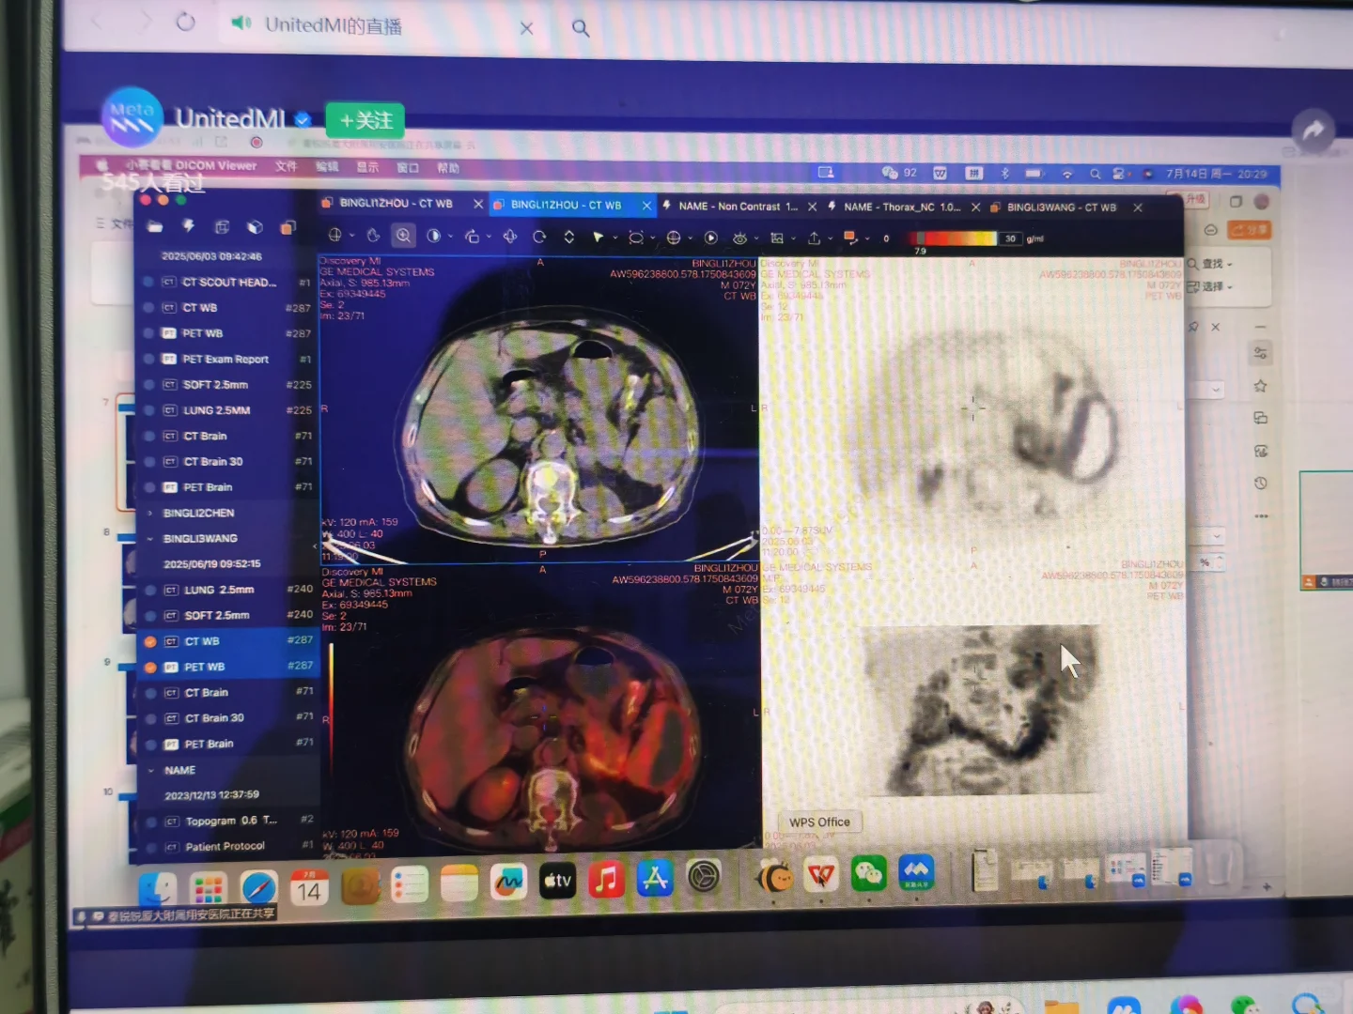1353x1014 pixels.
Task: Close the BINGLI3WANG - CT WB tab
Action: click(1138, 207)
